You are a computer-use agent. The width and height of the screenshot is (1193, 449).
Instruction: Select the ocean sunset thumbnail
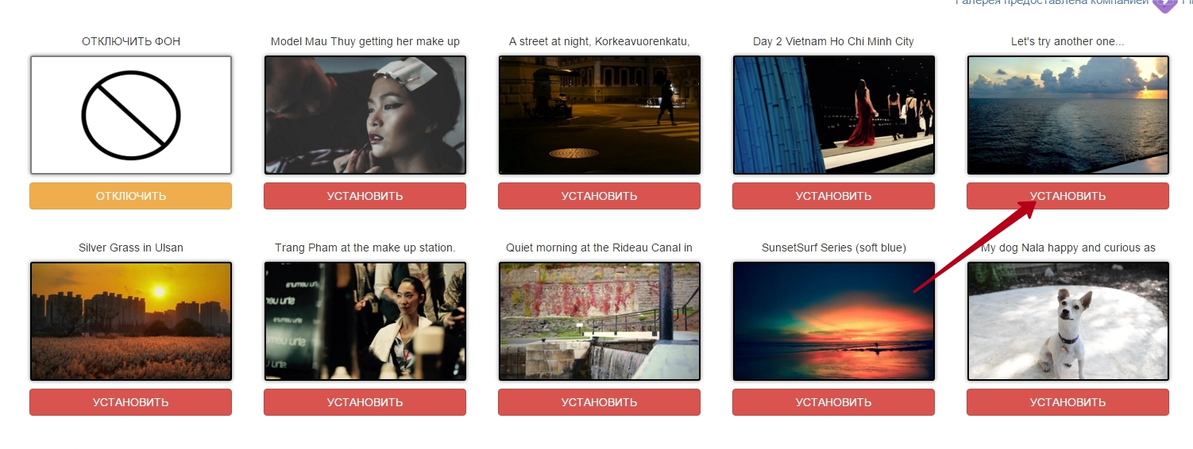1068,115
